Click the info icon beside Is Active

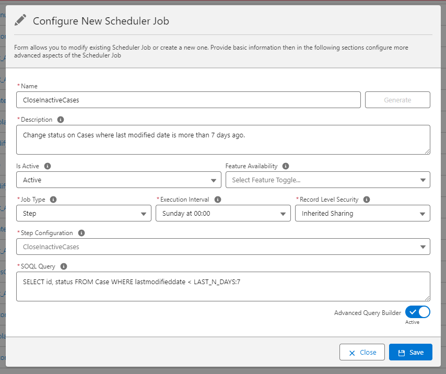click(48, 166)
